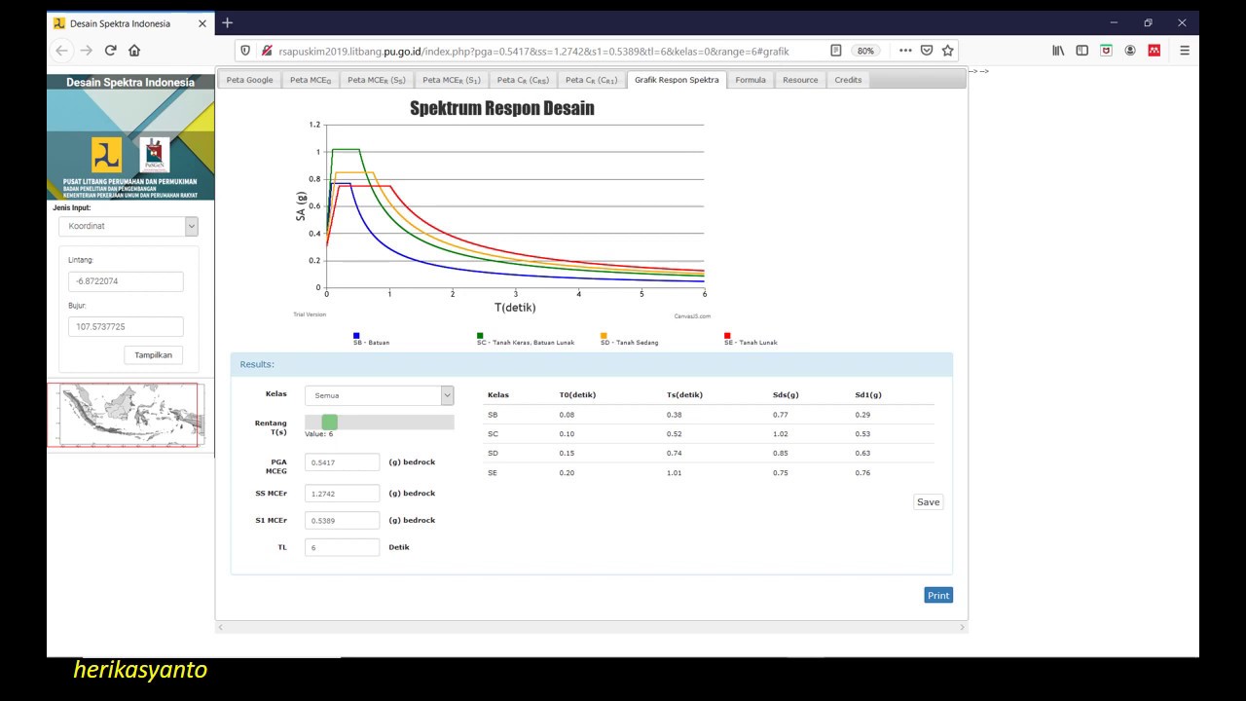1246x701 pixels.
Task: Click the insecure connection padlock icon
Action: 267,51
